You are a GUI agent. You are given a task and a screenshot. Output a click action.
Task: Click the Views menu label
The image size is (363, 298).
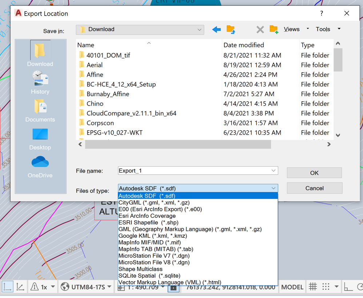[x=292, y=29]
